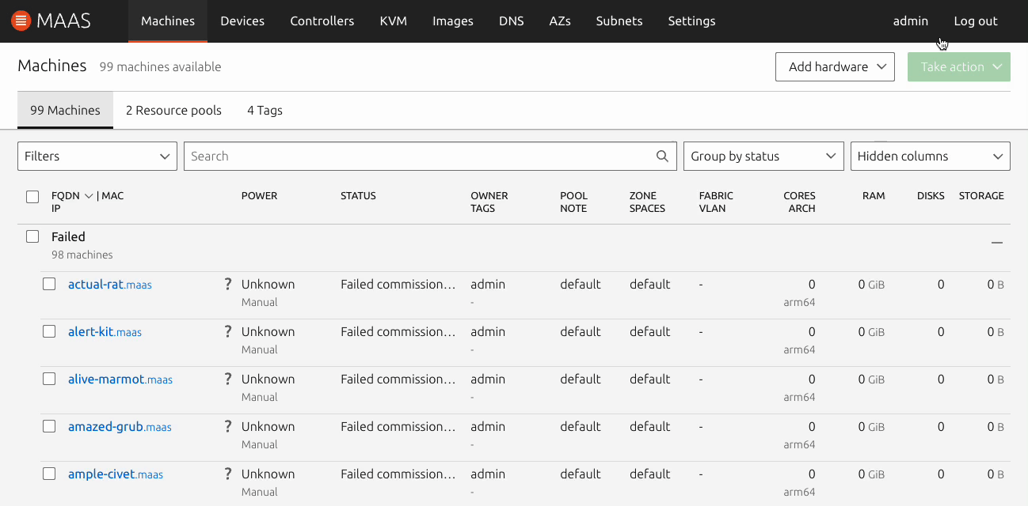Open the actual-rat.maas machine link

[110, 285]
